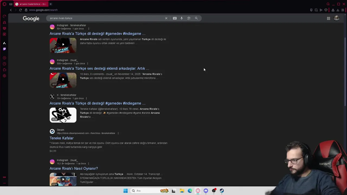Click the page vertical scrollbar
This screenshot has width=347, height=195.
(345, 72)
